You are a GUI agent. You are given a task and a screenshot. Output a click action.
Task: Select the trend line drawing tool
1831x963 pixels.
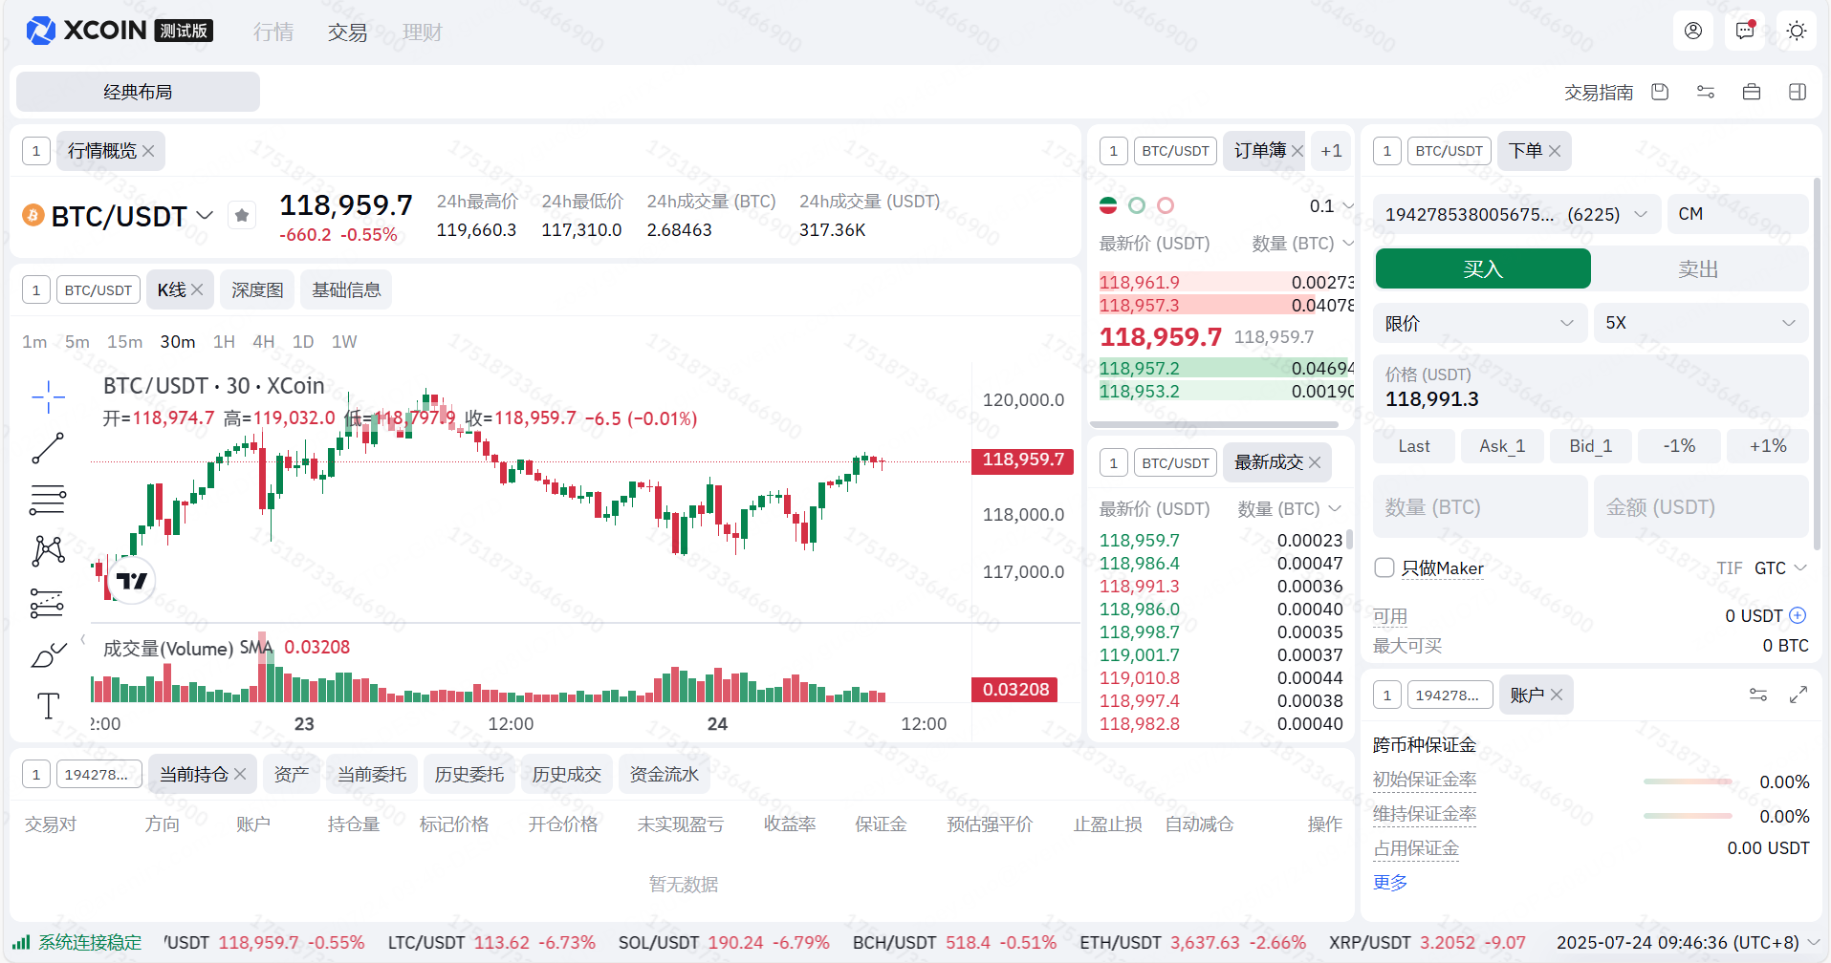(48, 448)
